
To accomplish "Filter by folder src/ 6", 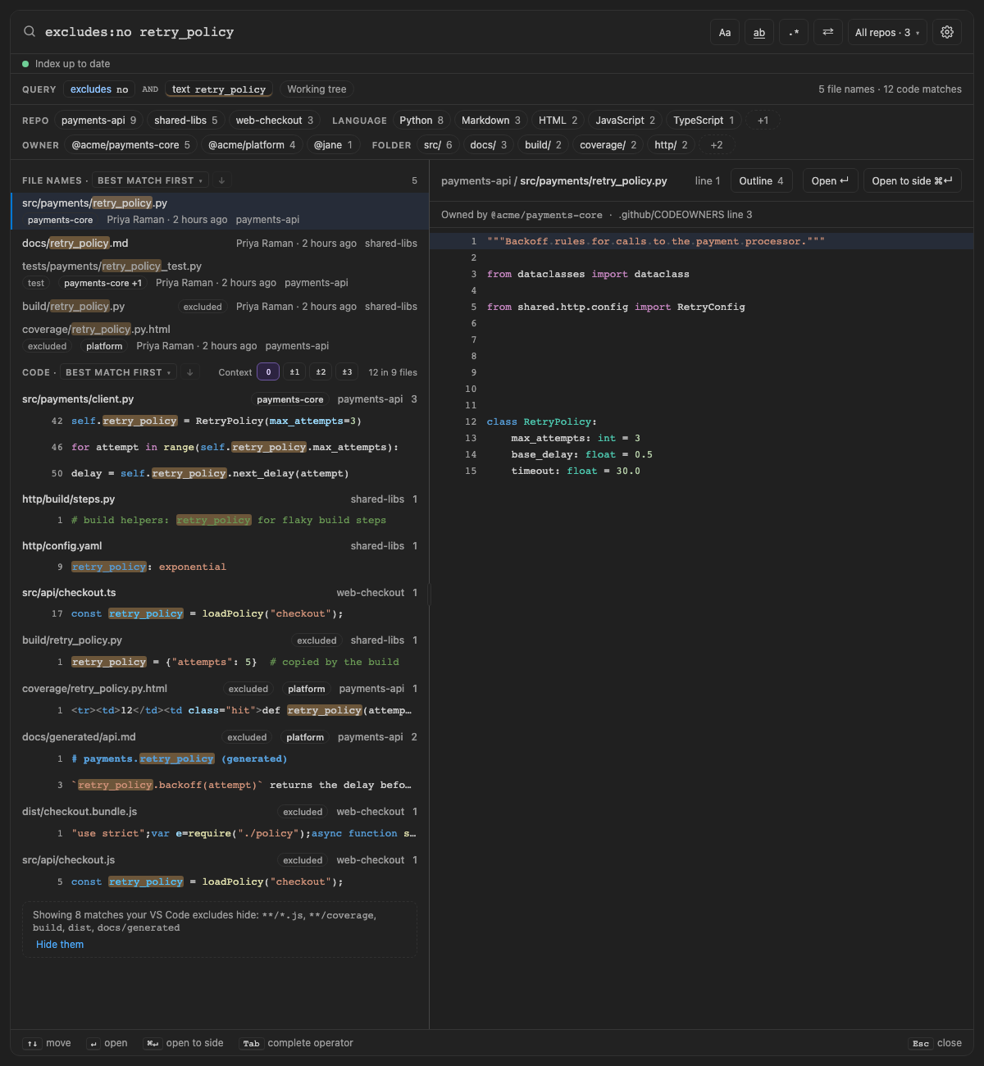I will (x=438, y=145).
